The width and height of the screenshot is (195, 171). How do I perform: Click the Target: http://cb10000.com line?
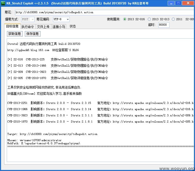click(x=52, y=134)
